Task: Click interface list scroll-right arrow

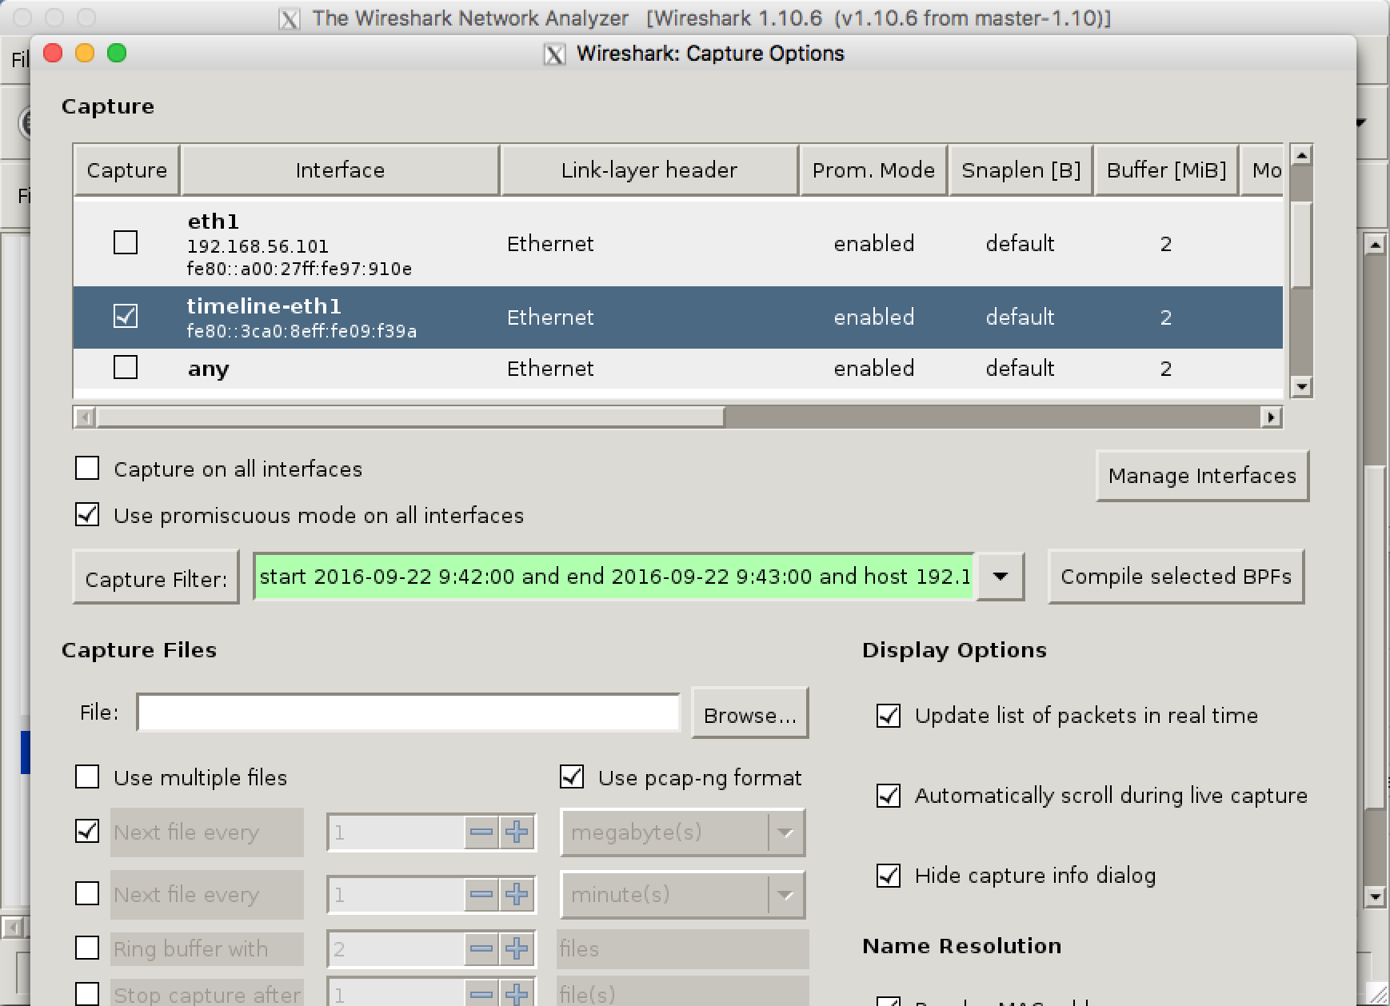Action: pos(1272,417)
